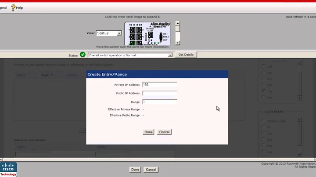
Task: Click the bottom page Done button
Action: coord(135,170)
